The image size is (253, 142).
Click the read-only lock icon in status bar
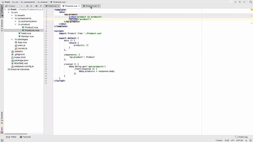[x=246, y=140]
